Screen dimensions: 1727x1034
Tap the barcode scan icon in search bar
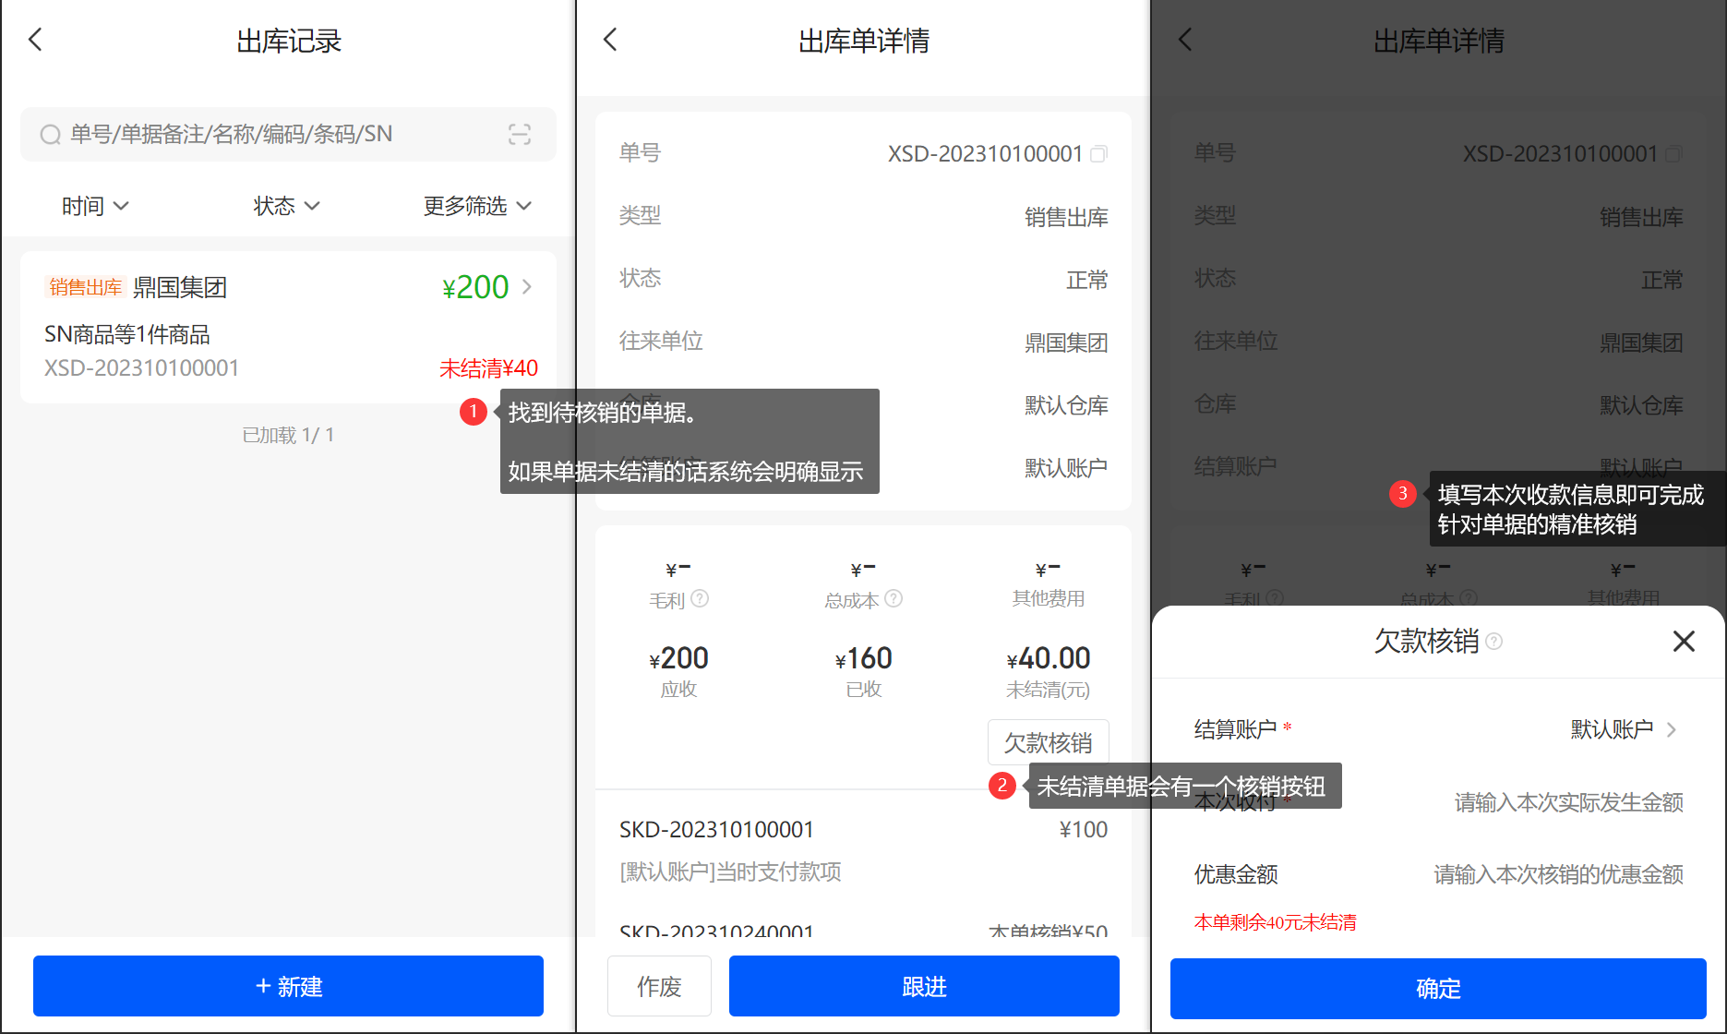point(520,135)
